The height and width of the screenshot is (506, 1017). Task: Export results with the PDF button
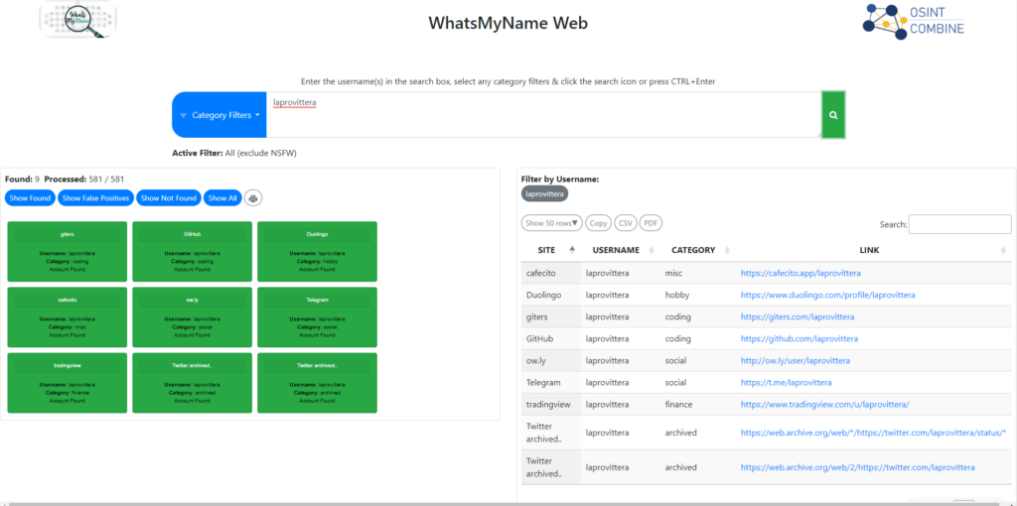pos(651,223)
